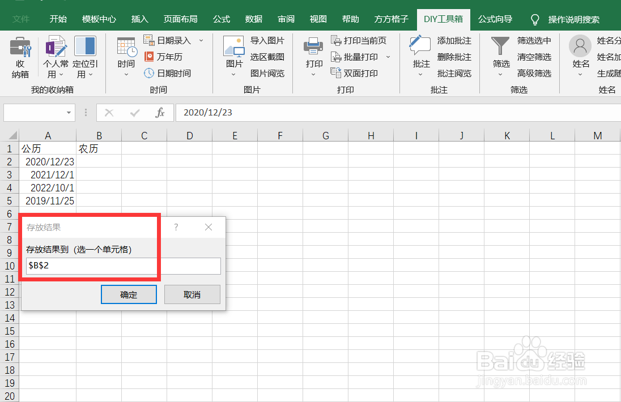Switch to the 插入 tab
The height and width of the screenshot is (402, 621).
[x=139, y=19]
